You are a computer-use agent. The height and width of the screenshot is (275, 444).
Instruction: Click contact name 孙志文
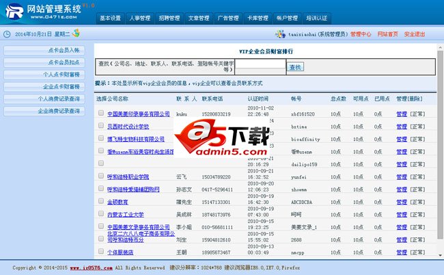click(x=184, y=189)
